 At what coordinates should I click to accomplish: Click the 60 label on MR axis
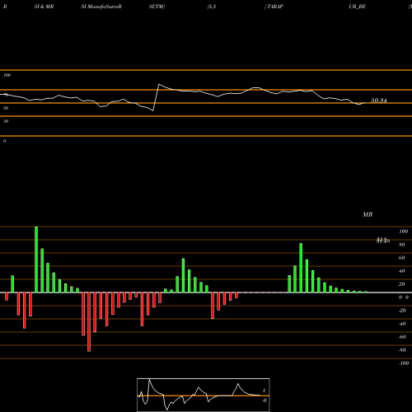pos(402,258)
